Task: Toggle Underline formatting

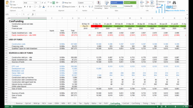Action: pos(30,7)
